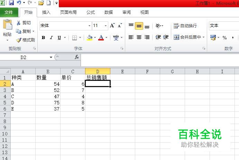Screen dimensions: 239x160
Task: Select Align Text Right icon
Action: coord(147,37)
